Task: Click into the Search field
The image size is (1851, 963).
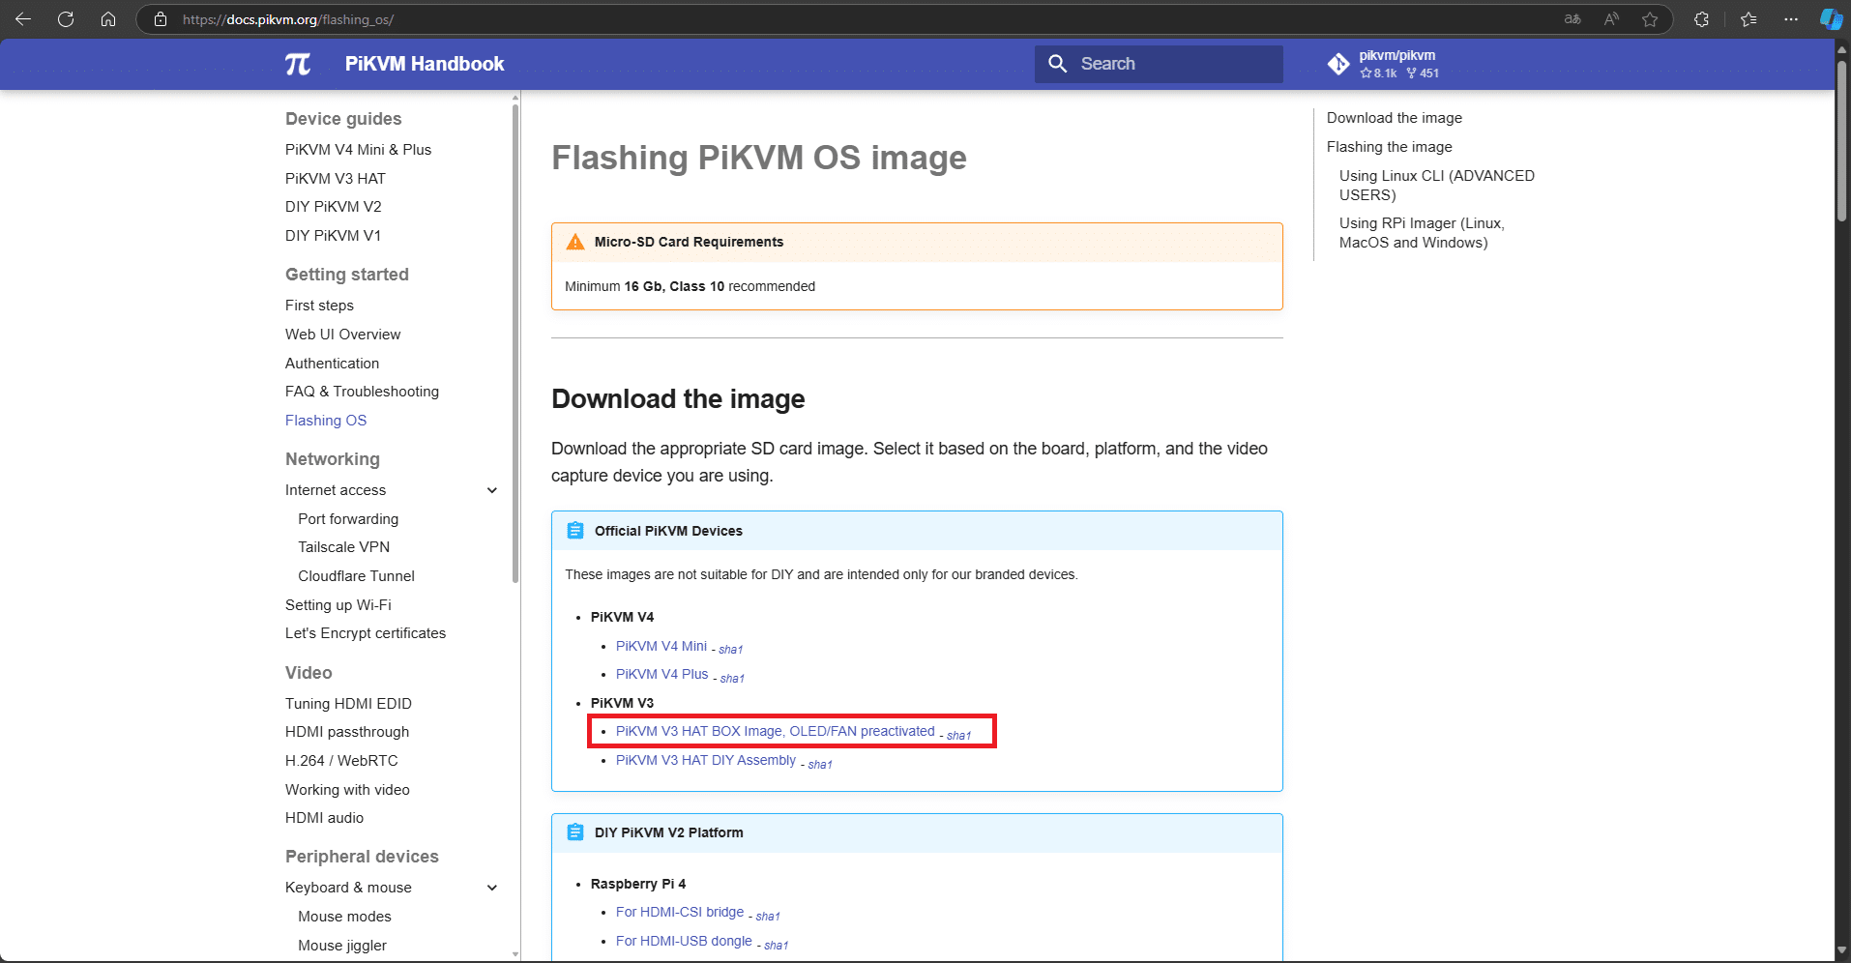Action: tap(1159, 64)
